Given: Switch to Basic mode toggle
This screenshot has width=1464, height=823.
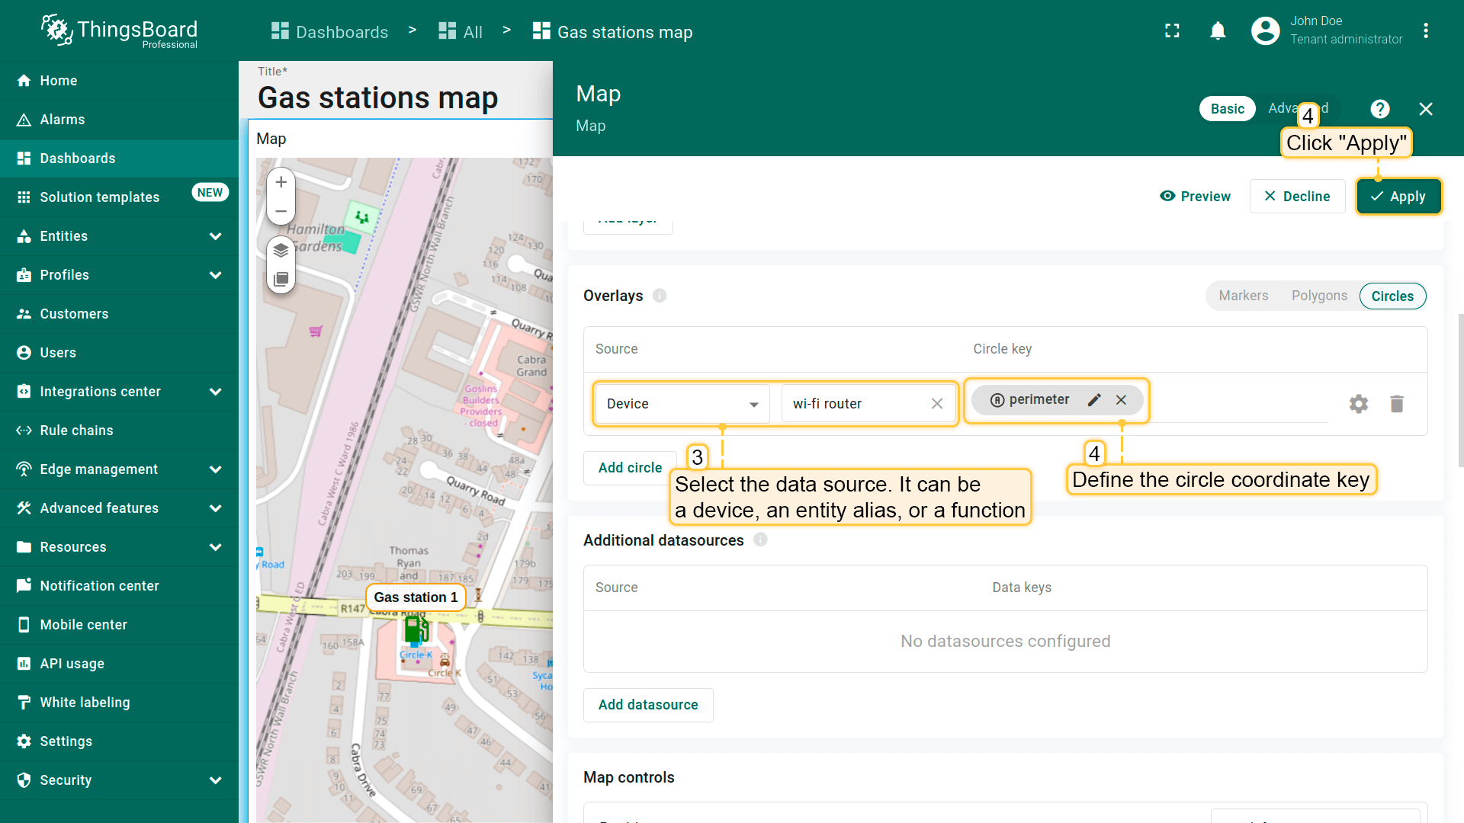Looking at the screenshot, I should pyautogui.click(x=1227, y=109).
